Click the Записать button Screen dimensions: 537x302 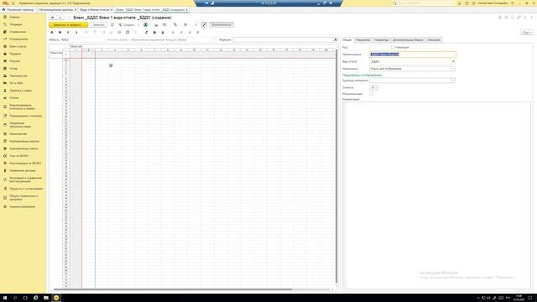(x=99, y=24)
